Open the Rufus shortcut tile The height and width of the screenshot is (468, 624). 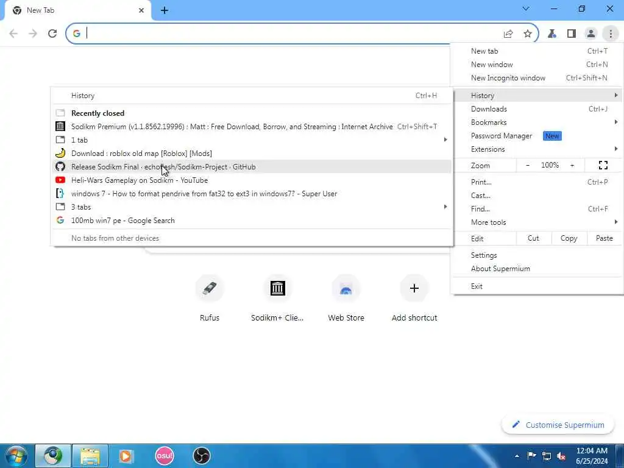pyautogui.click(x=210, y=297)
